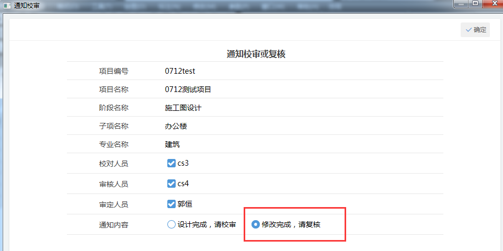
Task: Uncheck the 郭恒 approver checkbox
Action: [171, 204]
